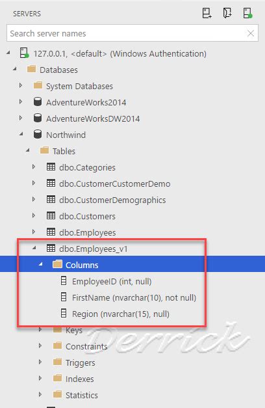
Task: Click the dbo.Employees table grid icon
Action: (x=51, y=232)
